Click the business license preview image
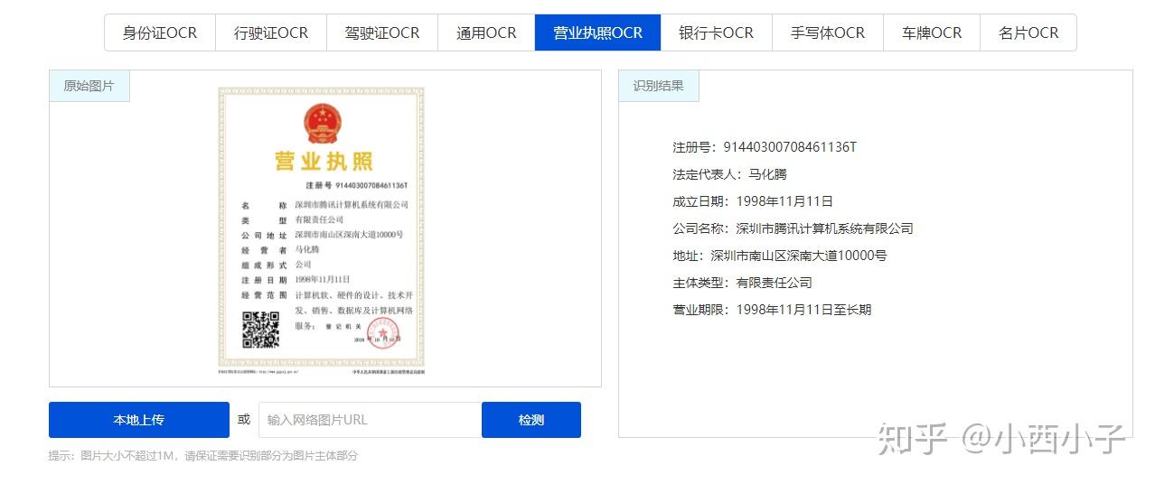Image resolution: width=1155 pixels, height=484 pixels. tap(321, 228)
